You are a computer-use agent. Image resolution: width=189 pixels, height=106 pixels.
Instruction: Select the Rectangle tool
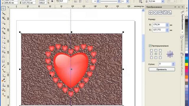3,37
